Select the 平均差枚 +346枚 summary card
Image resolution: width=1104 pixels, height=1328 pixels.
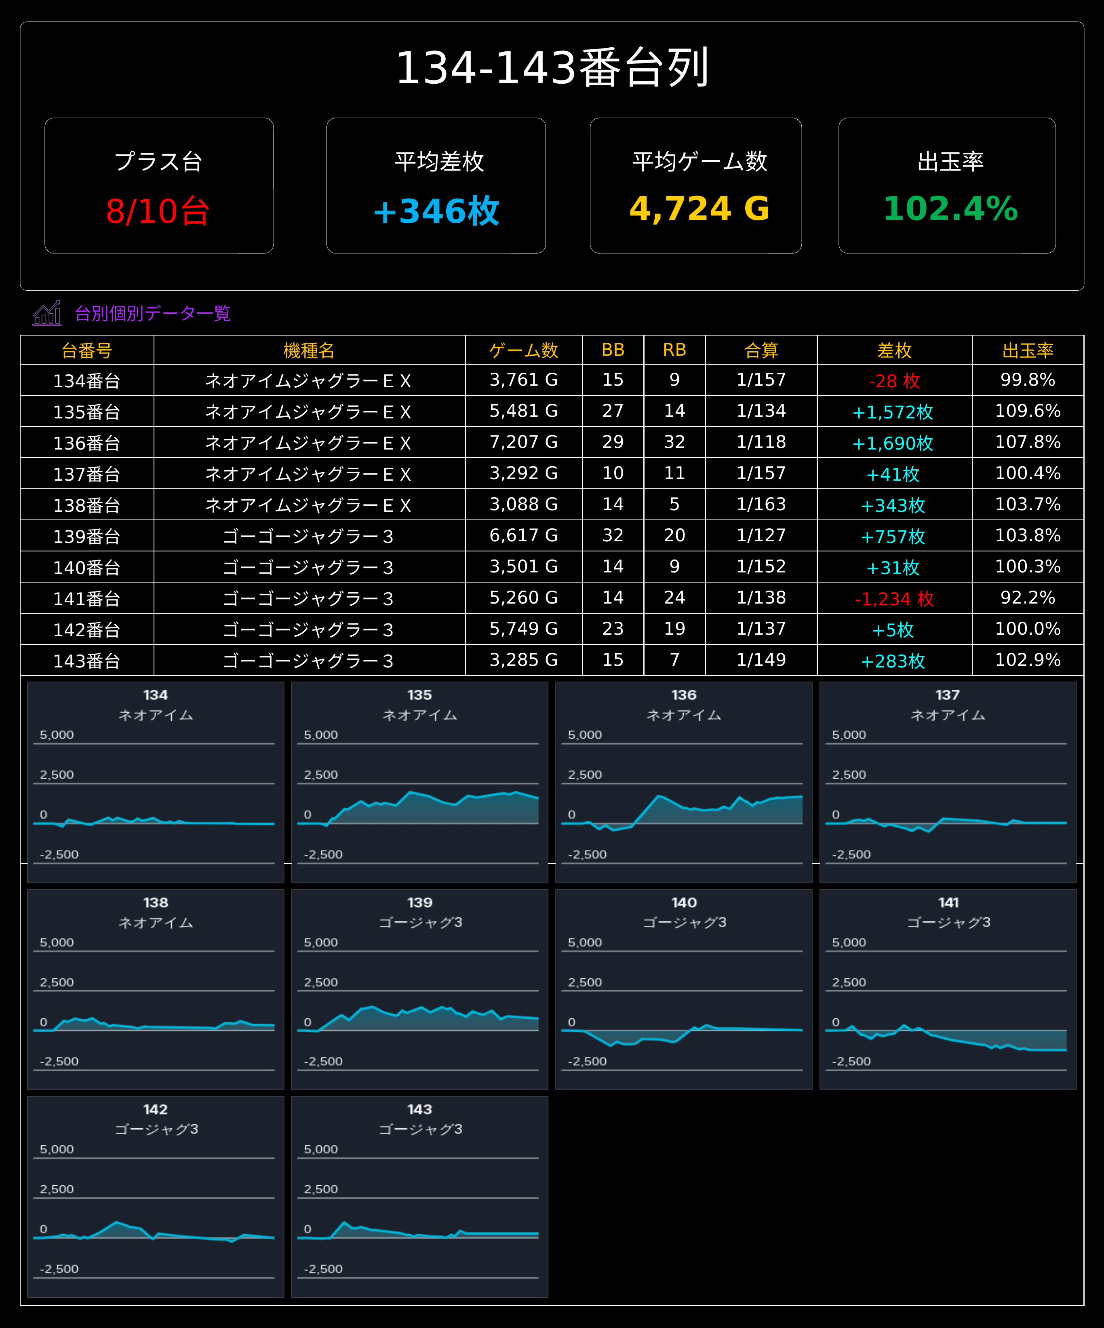436,185
